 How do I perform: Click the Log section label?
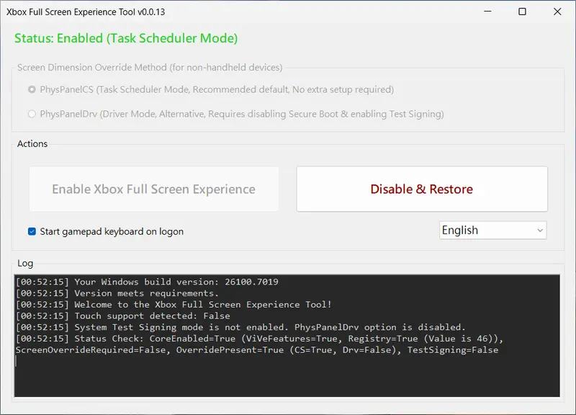[x=24, y=262]
